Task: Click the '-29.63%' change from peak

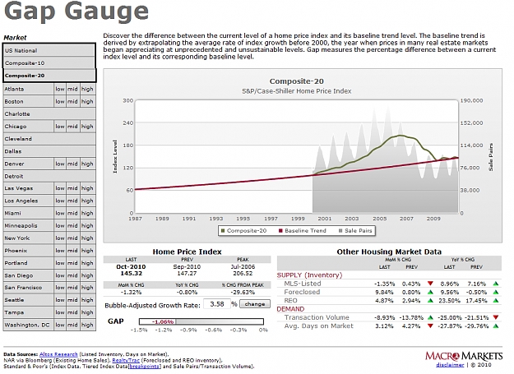Action: (x=243, y=293)
